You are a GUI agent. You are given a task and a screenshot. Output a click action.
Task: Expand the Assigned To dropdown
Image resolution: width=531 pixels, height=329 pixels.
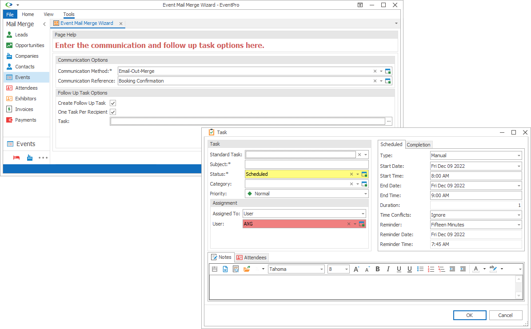pos(363,214)
